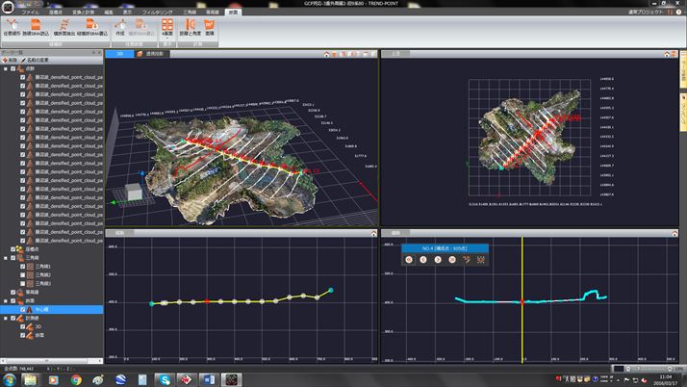
Task: Go to previous section in NO.4 popup
Action: [423, 260]
